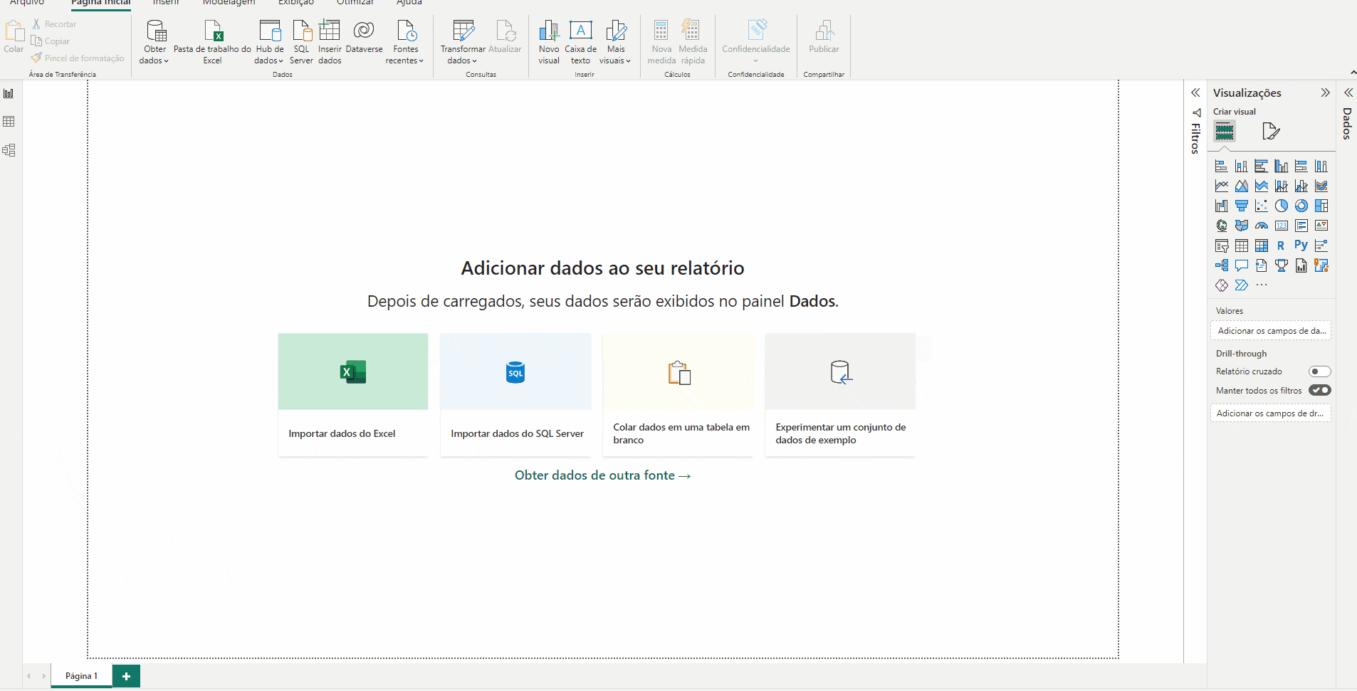Turn off Manter todos os filtros
1357x691 pixels.
click(1319, 390)
